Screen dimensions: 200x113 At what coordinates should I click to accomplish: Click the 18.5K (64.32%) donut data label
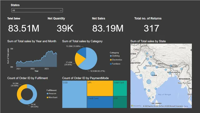34,105
